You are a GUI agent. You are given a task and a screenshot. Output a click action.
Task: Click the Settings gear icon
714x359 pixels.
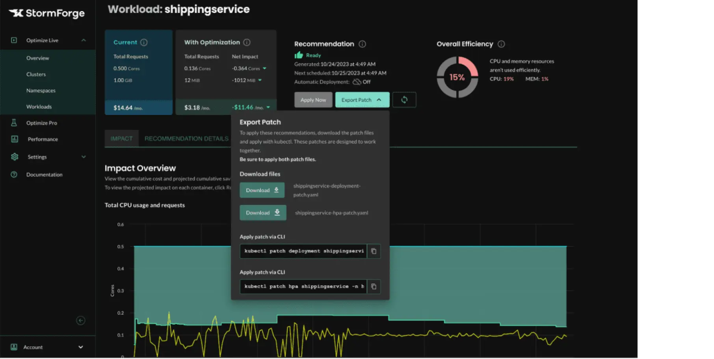click(15, 157)
